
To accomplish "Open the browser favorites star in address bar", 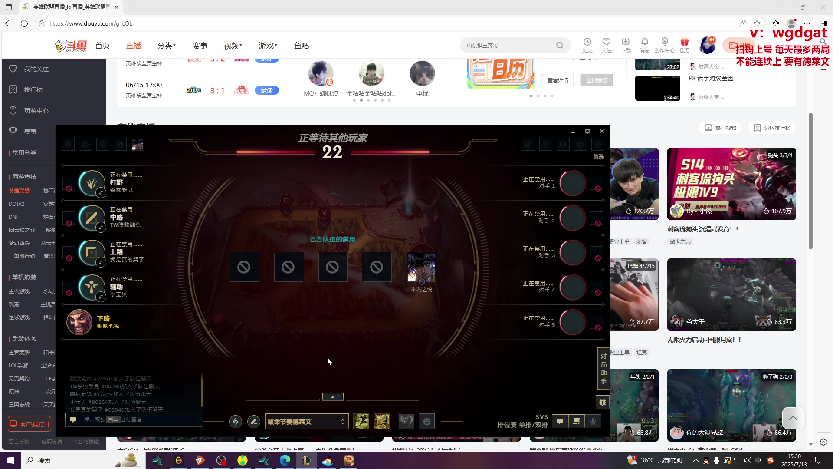I will tap(757, 23).
